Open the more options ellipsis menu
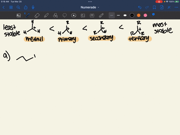180x135 pixels. tap(176, 7)
